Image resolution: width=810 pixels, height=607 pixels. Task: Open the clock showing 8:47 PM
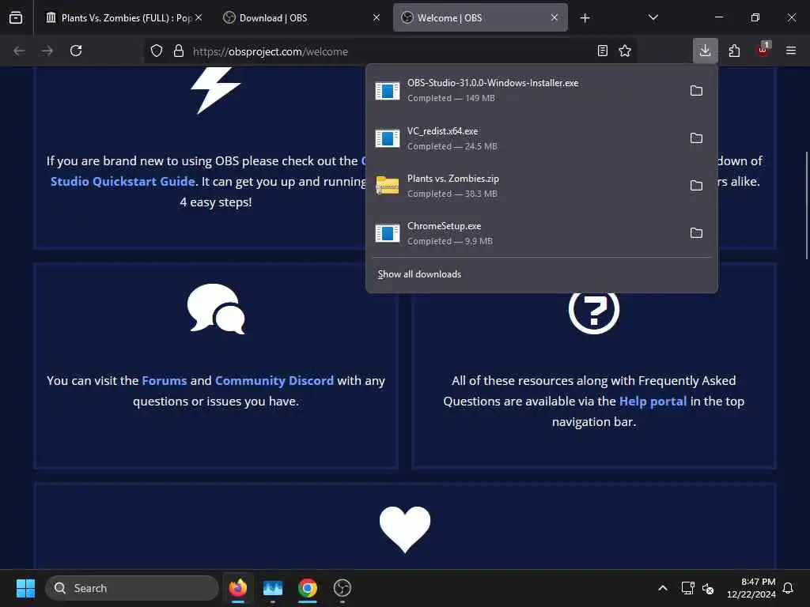[x=751, y=588]
